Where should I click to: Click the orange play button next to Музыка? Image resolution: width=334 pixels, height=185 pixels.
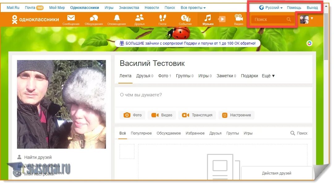tap(222, 19)
